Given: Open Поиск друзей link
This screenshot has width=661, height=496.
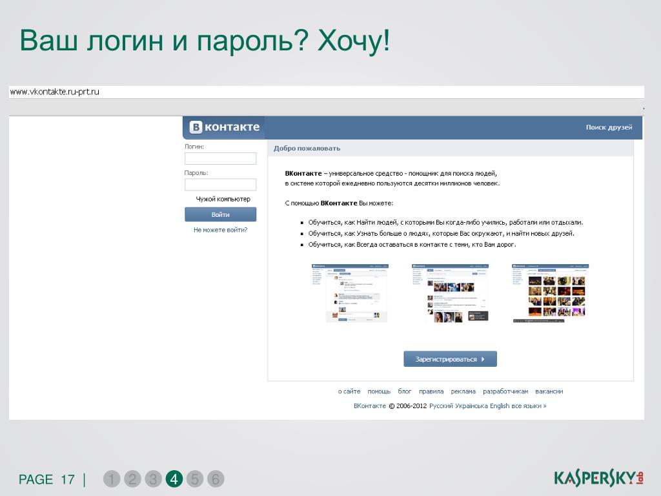Looking at the screenshot, I should click(609, 127).
